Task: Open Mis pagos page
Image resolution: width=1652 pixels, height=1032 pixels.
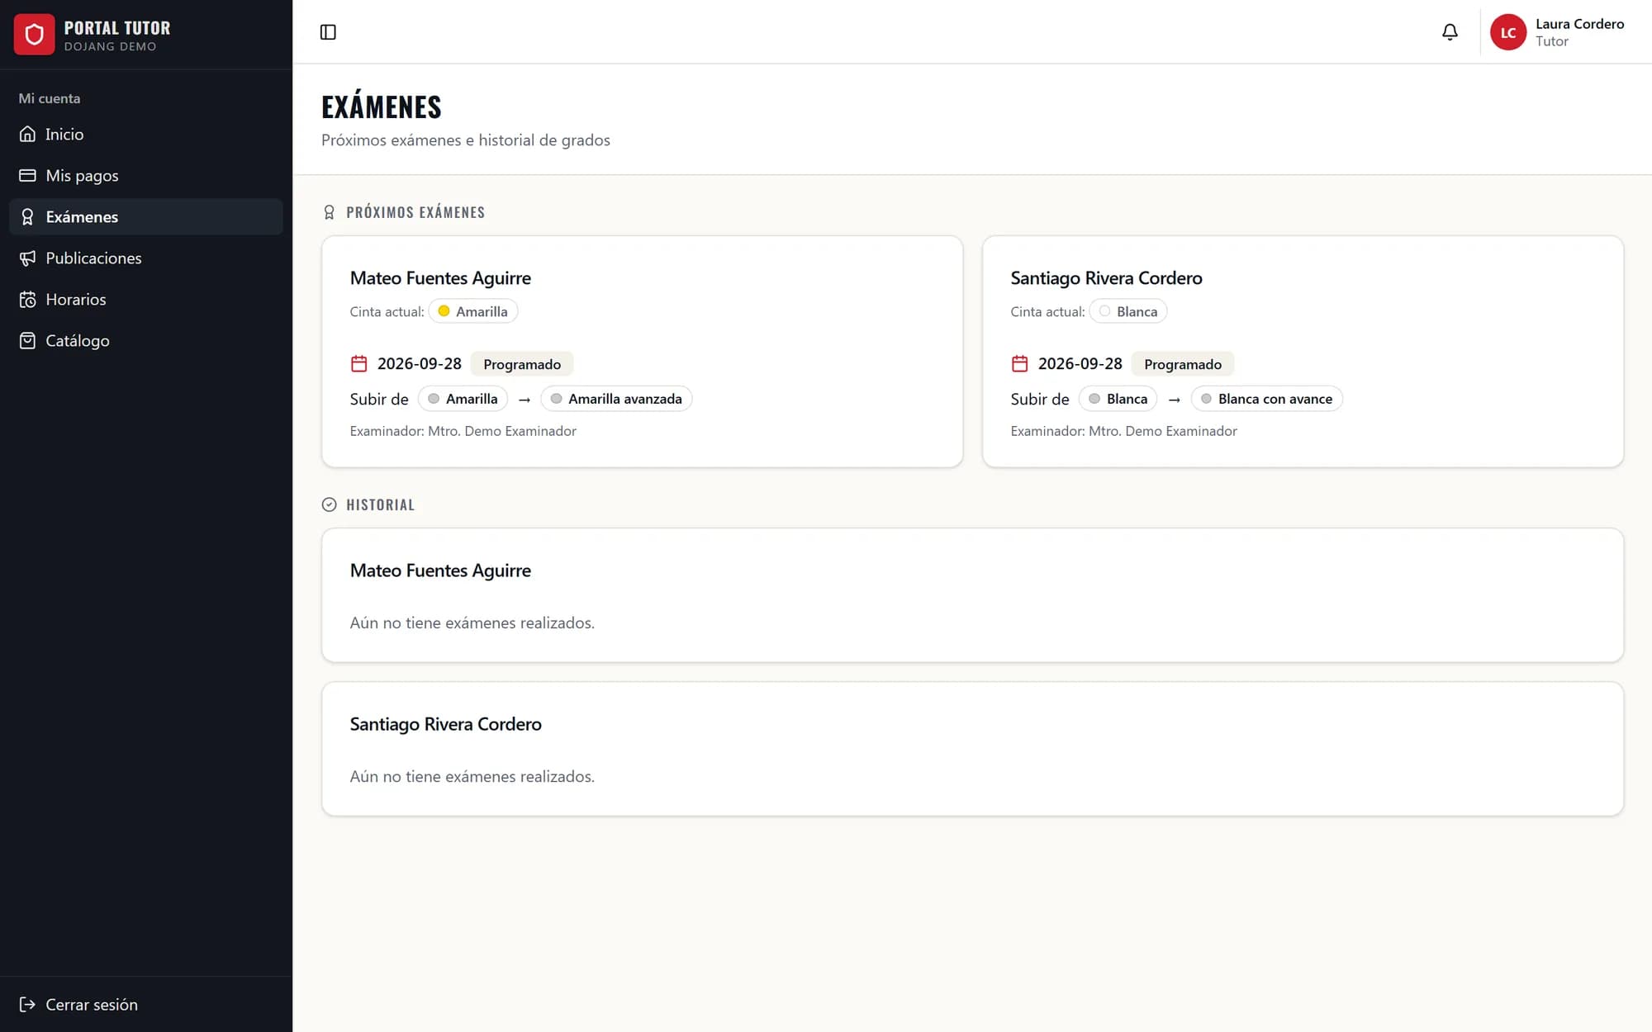Action: click(x=146, y=175)
